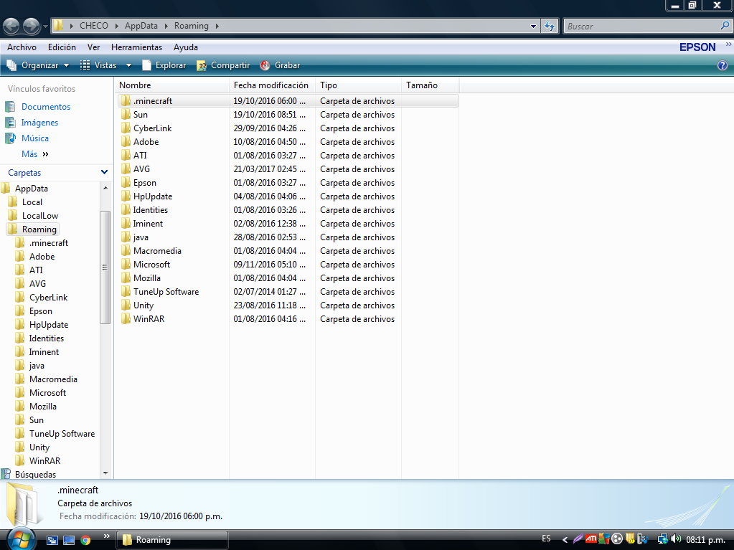Click the Back navigation arrow button
Viewport: 734px width, 550px height.
click(x=11, y=27)
